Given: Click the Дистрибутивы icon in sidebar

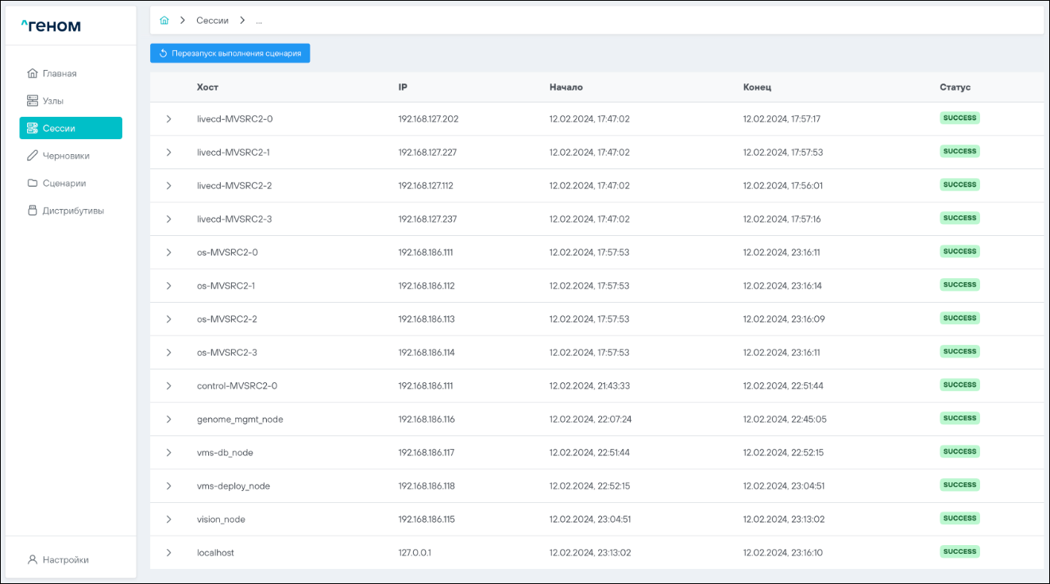Looking at the screenshot, I should 33,211.
